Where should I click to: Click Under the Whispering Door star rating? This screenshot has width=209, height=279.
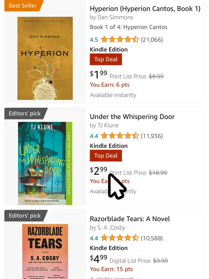tap(120, 136)
